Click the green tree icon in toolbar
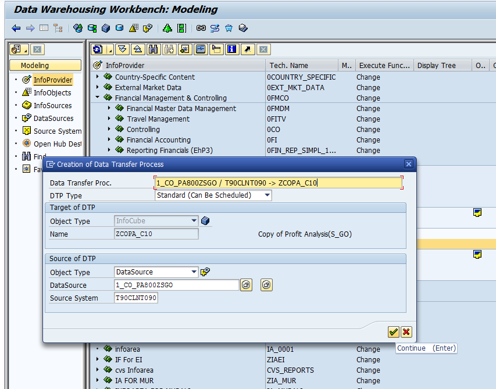Viewport: 496px width, 389px height. [x=167, y=28]
